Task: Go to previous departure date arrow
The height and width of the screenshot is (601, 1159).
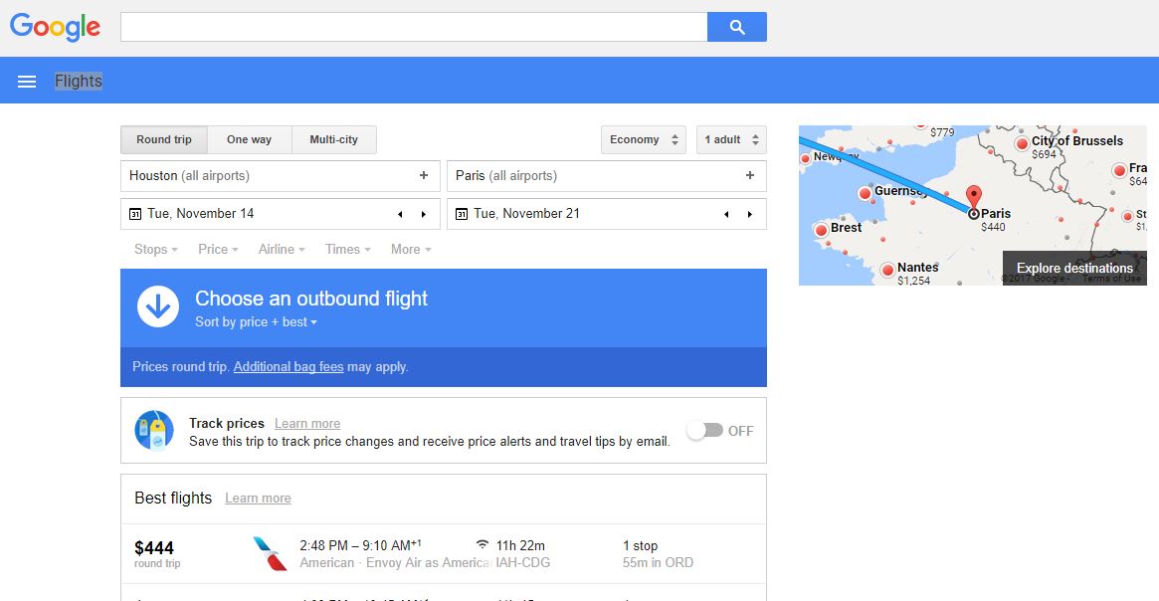Action: point(400,214)
